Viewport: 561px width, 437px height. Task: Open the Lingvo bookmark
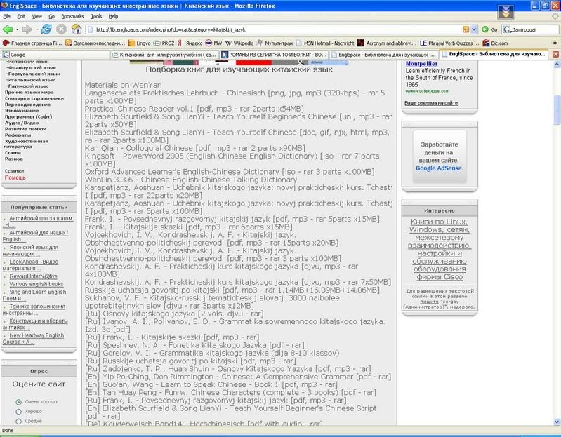click(139, 43)
